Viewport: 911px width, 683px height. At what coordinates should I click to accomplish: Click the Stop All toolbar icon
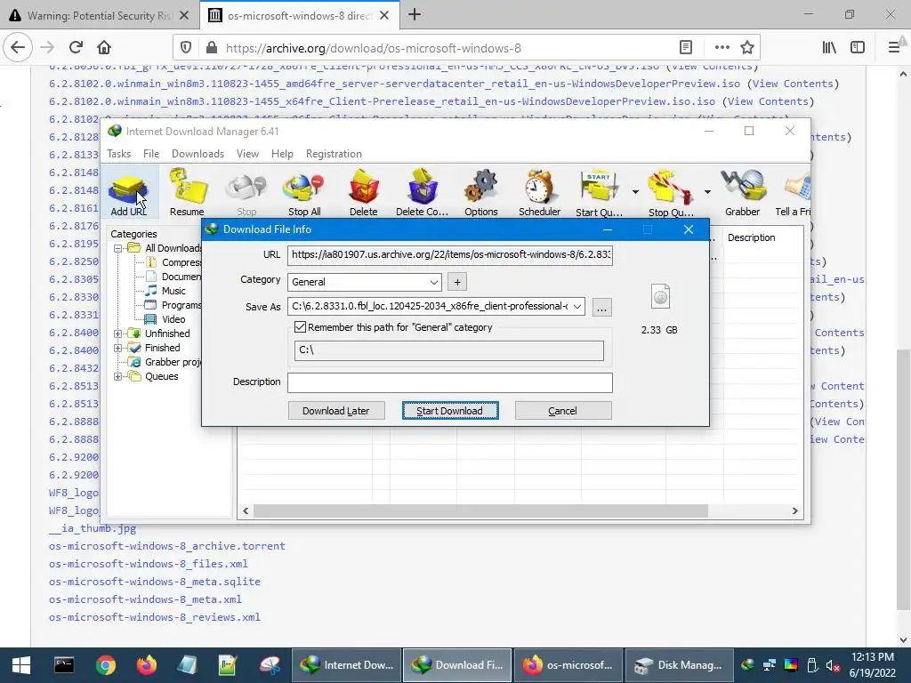point(304,192)
